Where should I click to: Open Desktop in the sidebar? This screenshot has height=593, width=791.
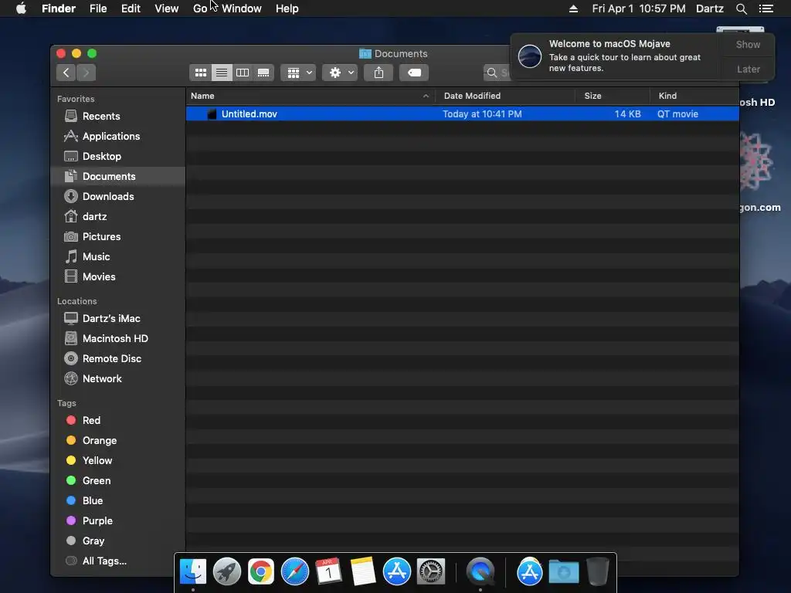[x=118, y=156]
